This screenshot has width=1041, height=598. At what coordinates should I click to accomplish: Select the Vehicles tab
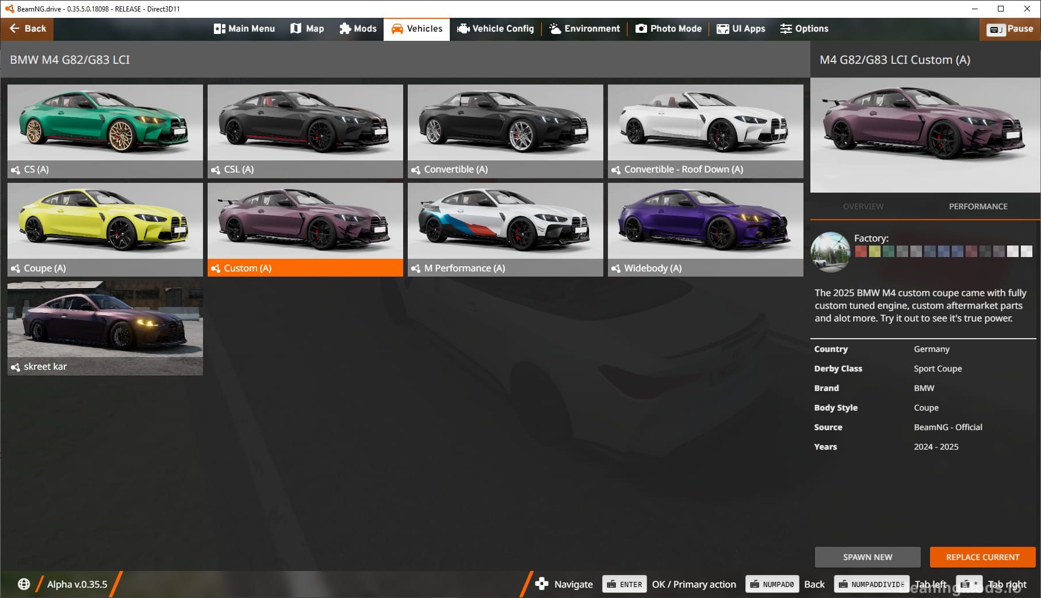point(417,29)
